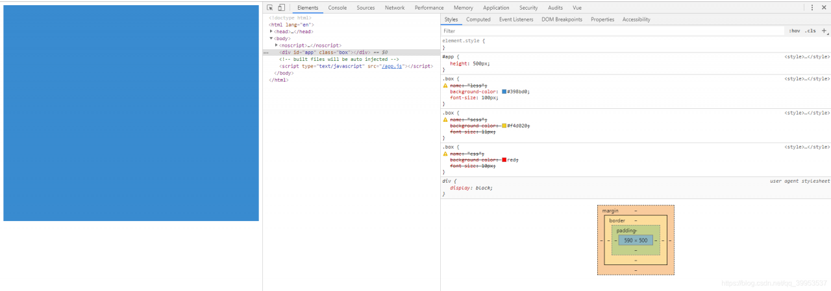
Task: Click the warning icon beside name "less"
Action: (445, 86)
